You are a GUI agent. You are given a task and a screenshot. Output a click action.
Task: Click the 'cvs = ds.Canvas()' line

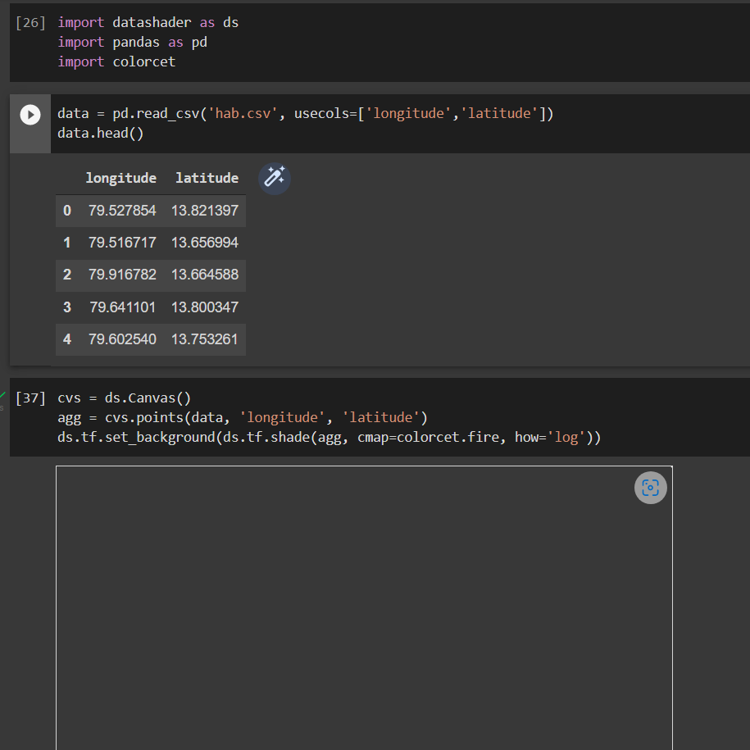pyautogui.click(x=123, y=398)
